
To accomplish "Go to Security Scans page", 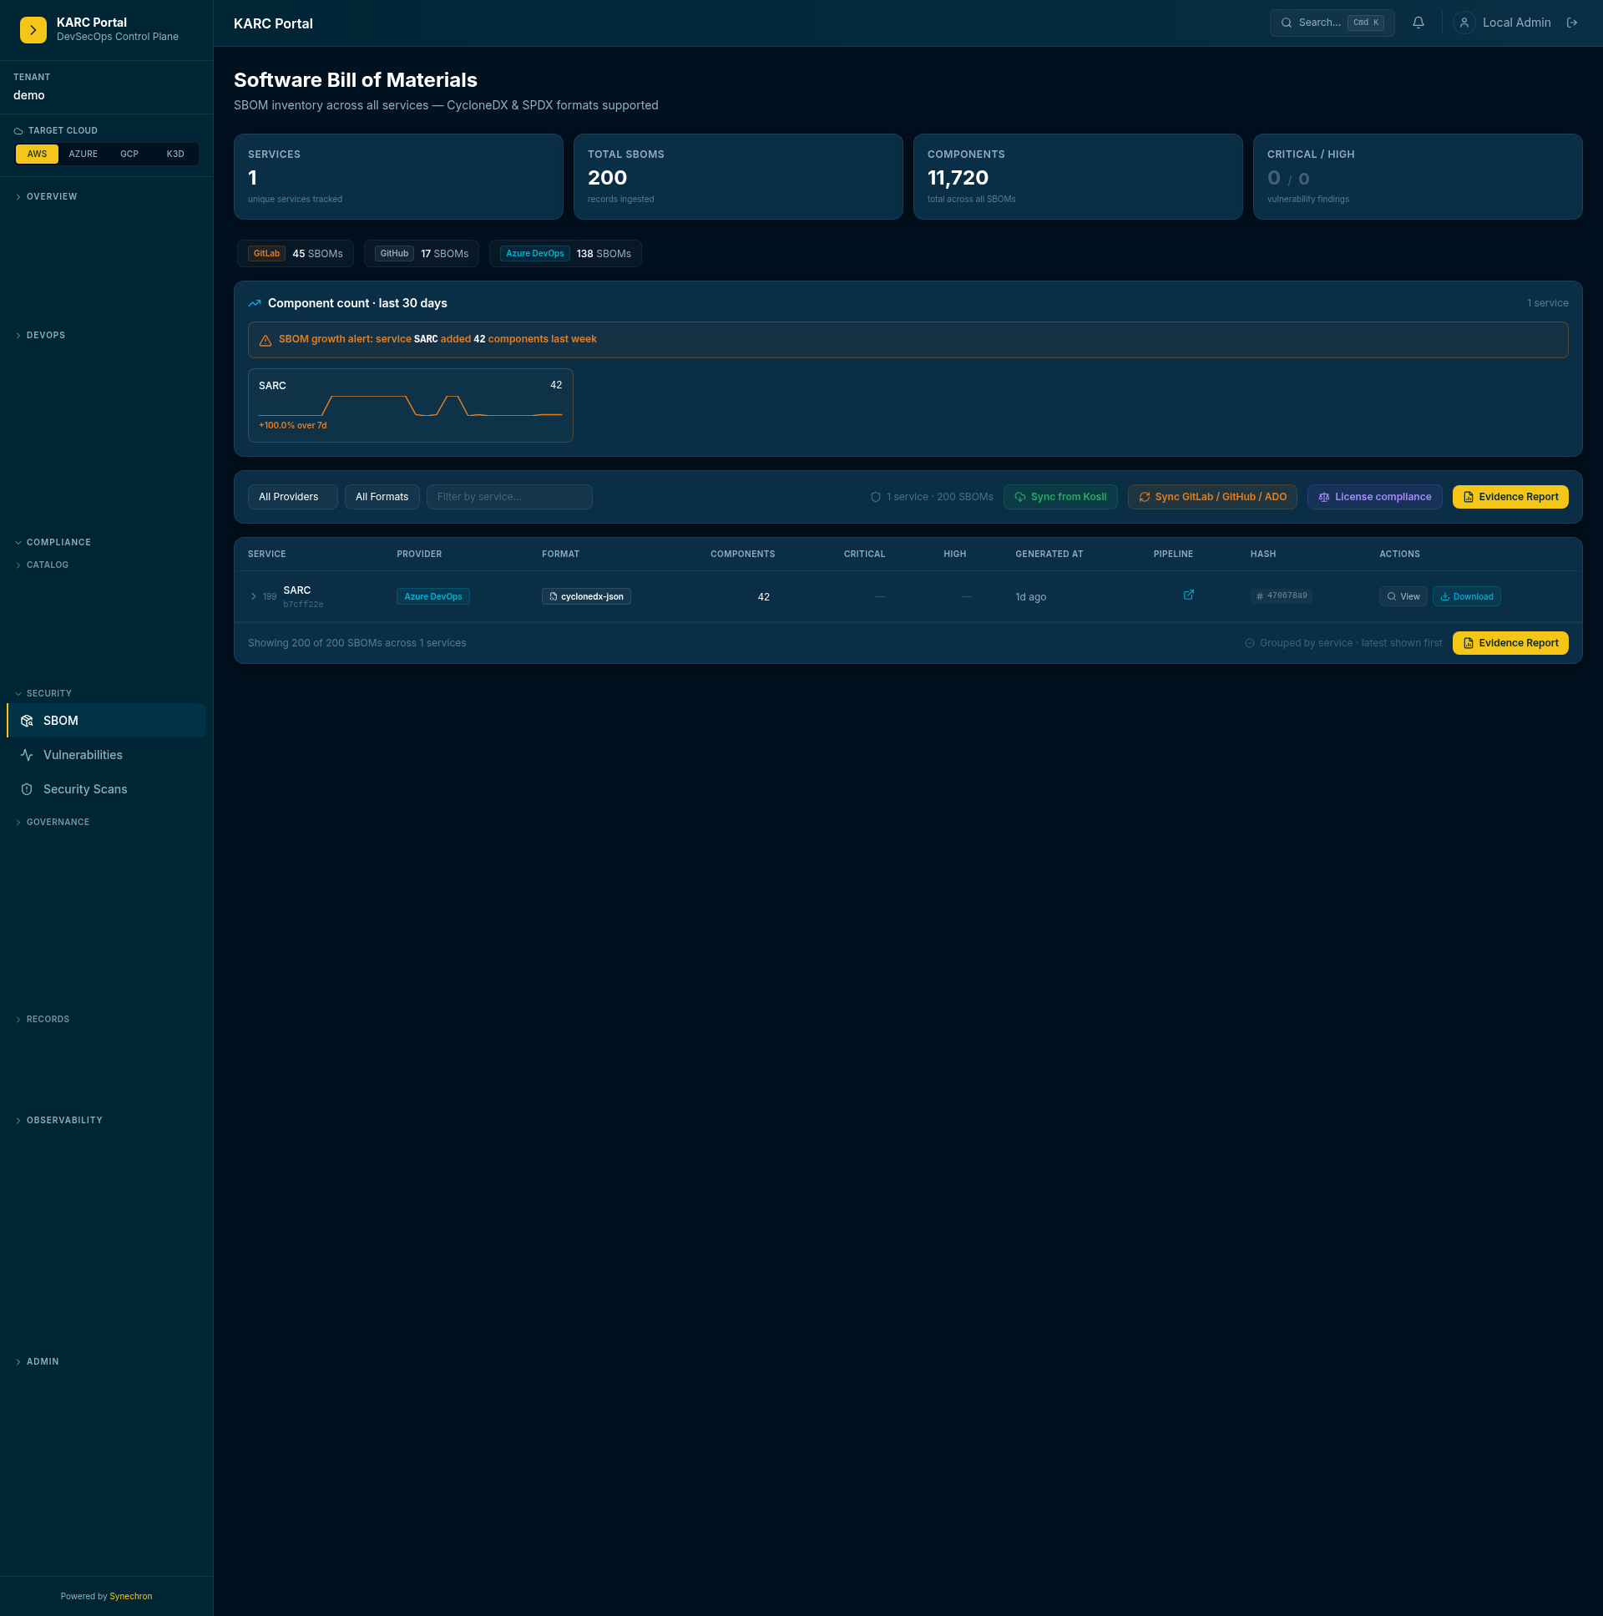I will pyautogui.click(x=106, y=789).
